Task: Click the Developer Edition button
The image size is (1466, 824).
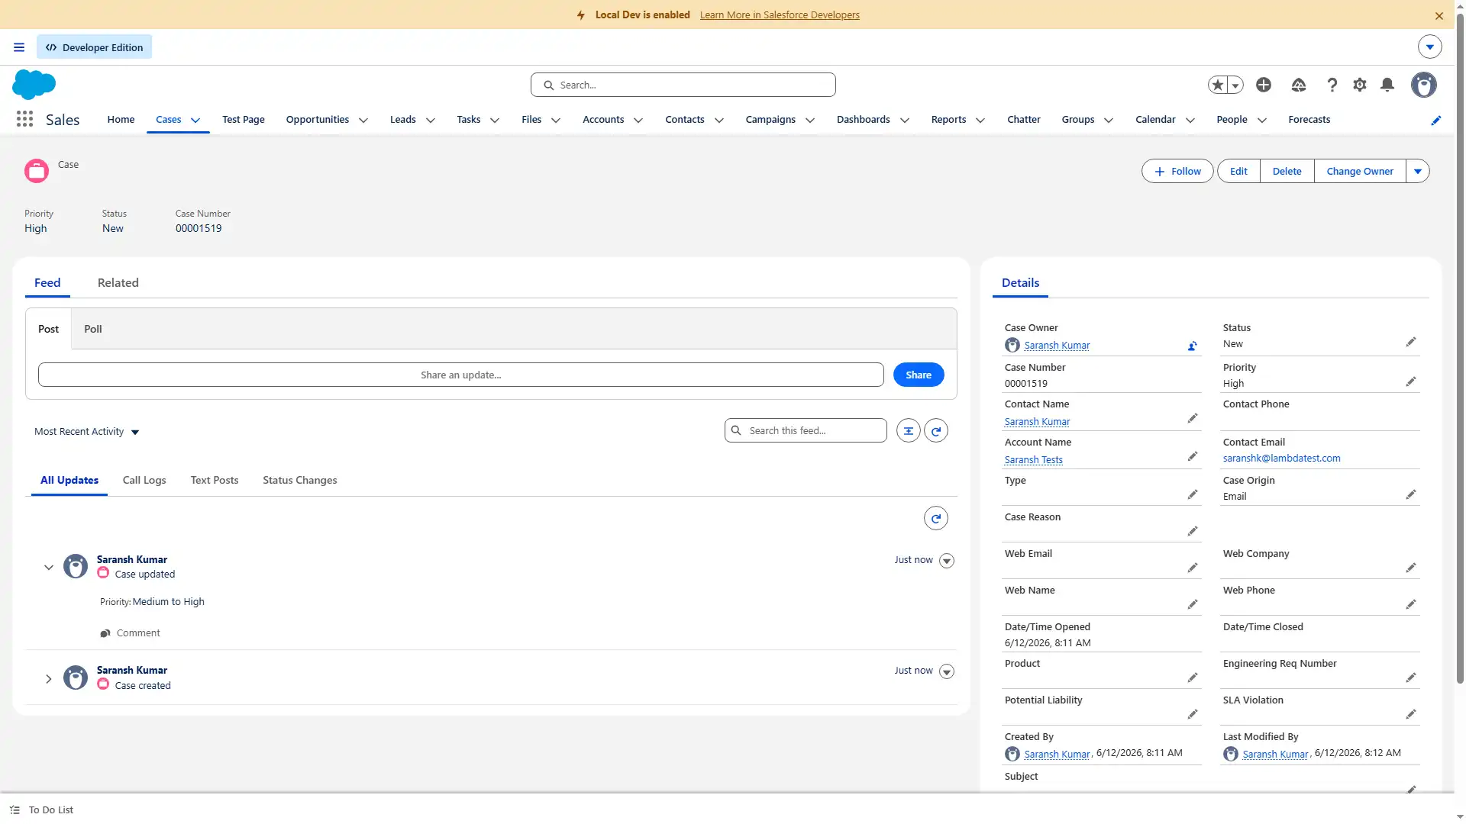Action: coord(95,47)
